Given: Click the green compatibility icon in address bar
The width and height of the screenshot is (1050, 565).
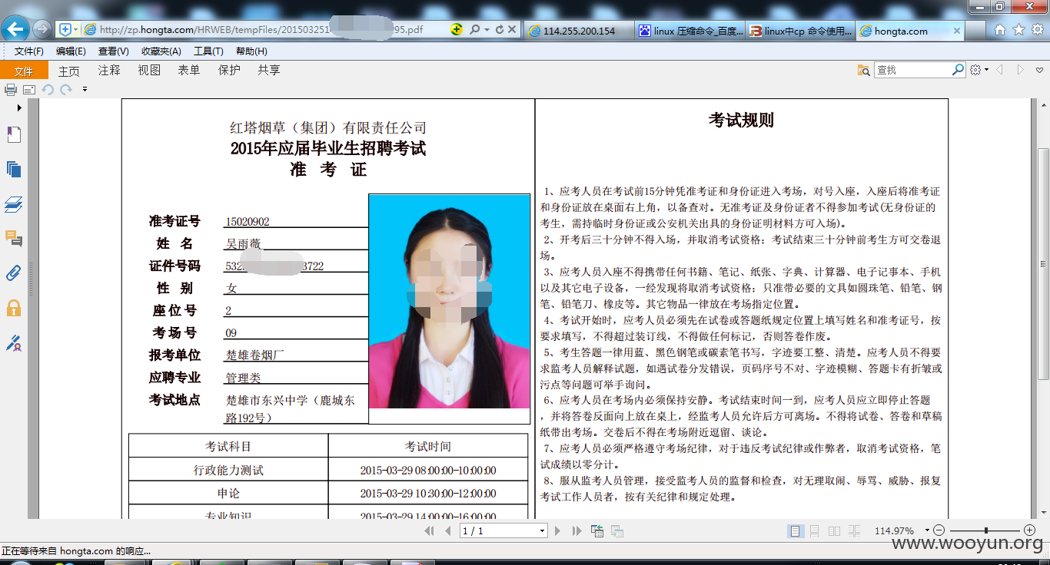Looking at the screenshot, I should point(457,29).
